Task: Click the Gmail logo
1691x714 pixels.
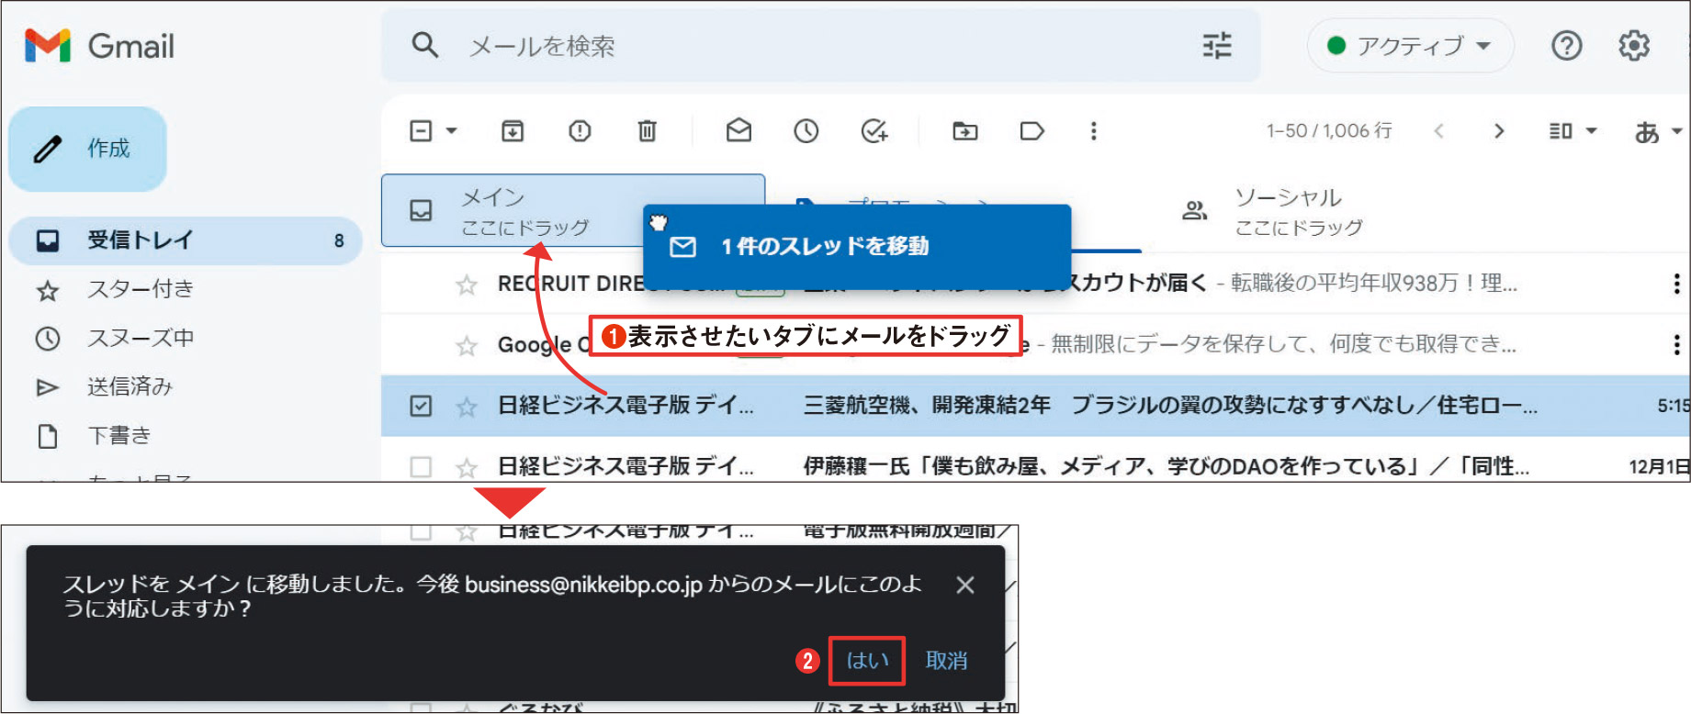Action: (x=99, y=46)
